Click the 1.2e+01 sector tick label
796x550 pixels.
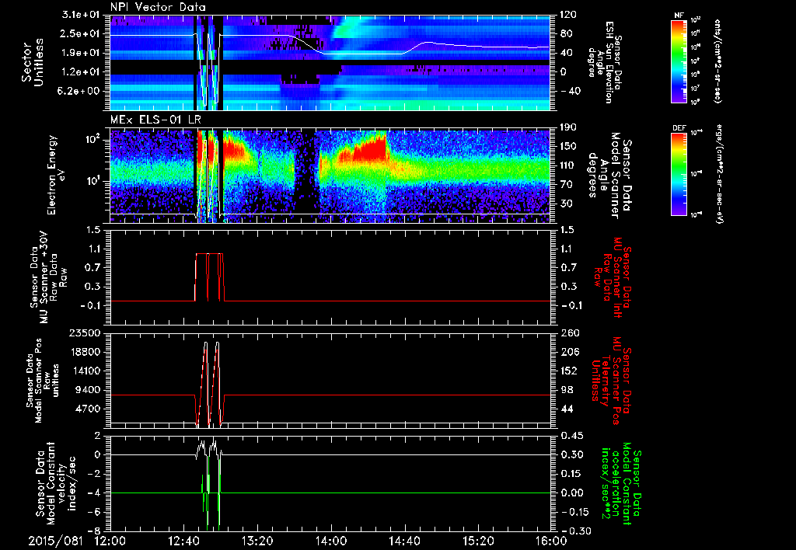click(x=79, y=71)
